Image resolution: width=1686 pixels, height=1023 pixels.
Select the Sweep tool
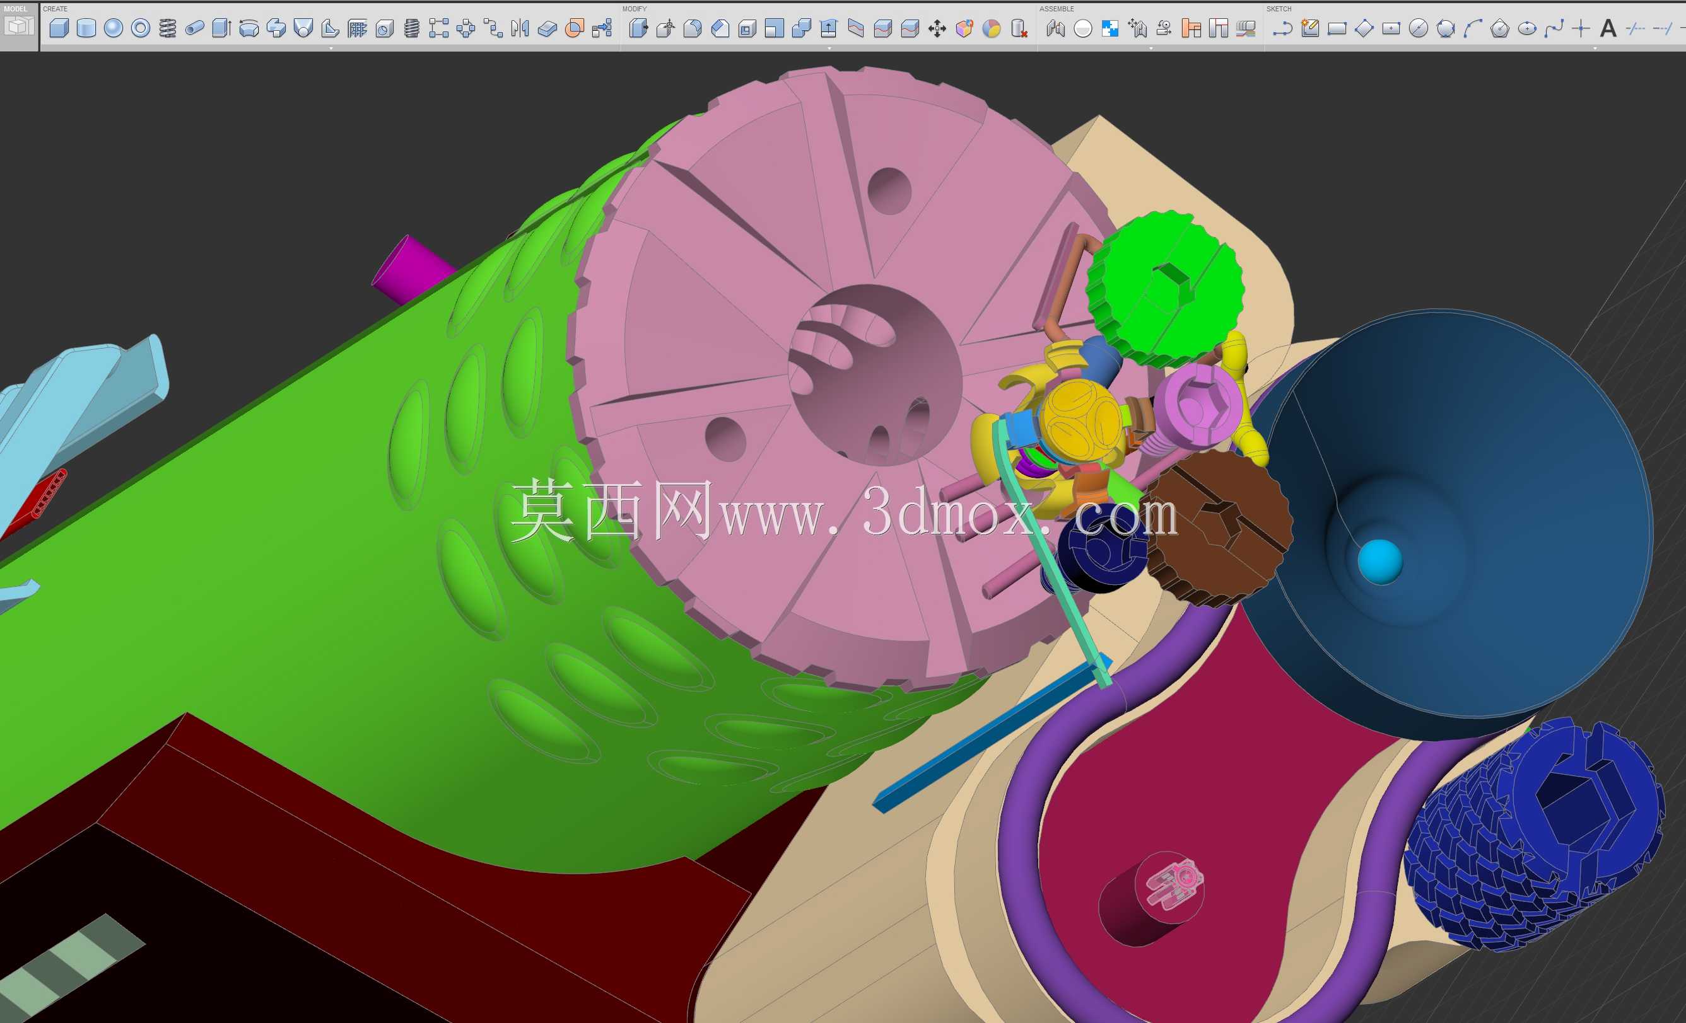click(x=276, y=28)
